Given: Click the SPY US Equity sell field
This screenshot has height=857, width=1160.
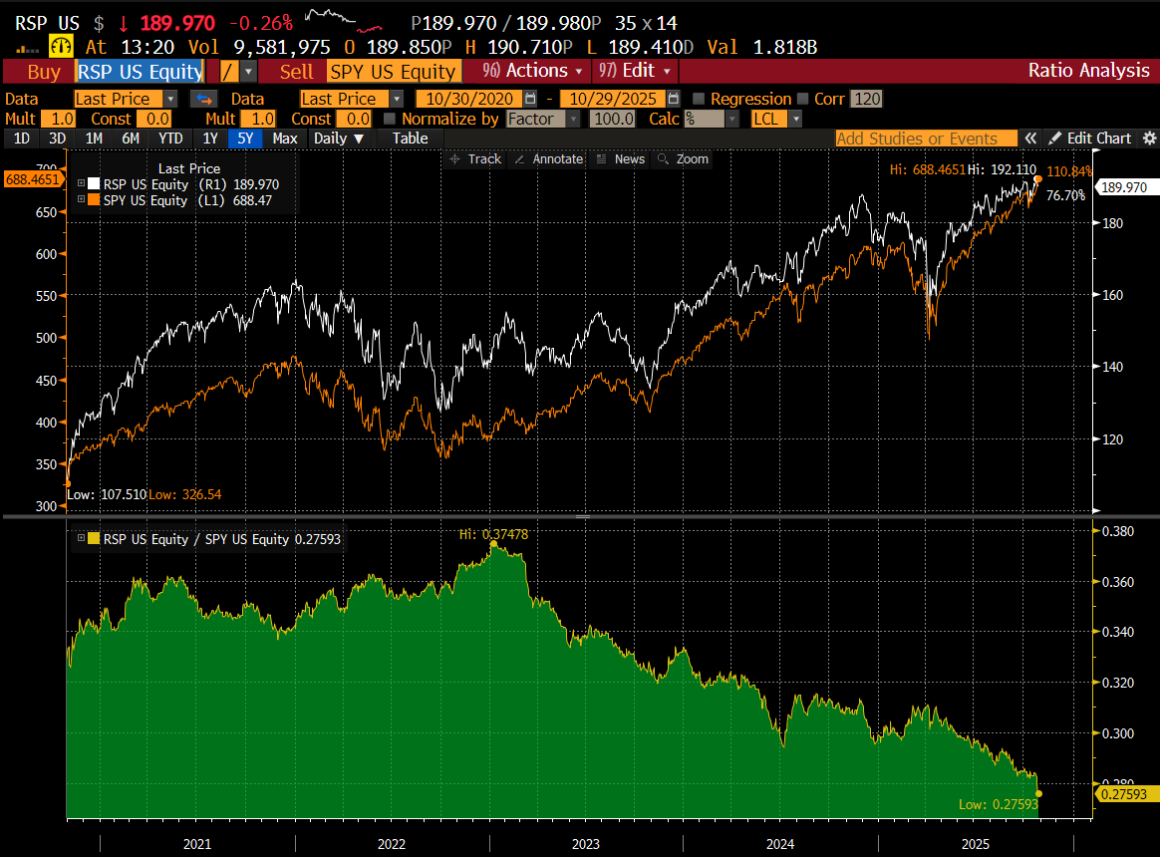Looking at the screenshot, I should [x=393, y=72].
